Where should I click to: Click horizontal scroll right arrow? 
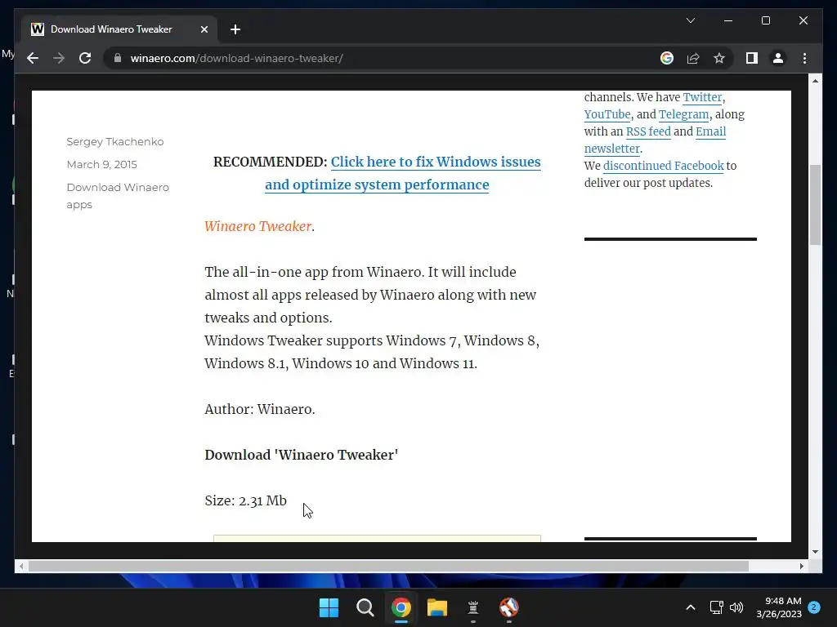coord(802,567)
